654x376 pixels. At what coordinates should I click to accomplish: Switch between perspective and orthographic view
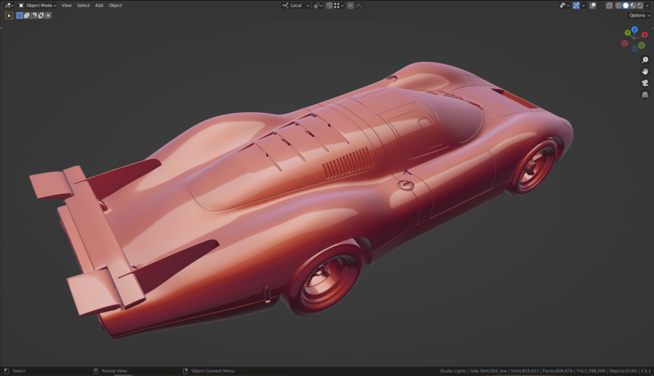(x=645, y=94)
